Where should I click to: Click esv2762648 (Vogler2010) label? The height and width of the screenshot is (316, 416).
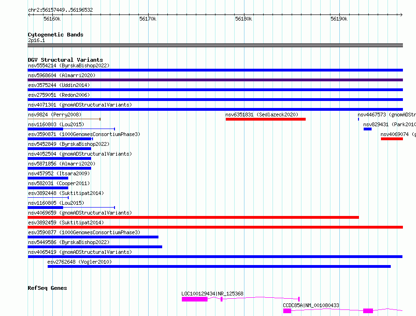click(79, 262)
